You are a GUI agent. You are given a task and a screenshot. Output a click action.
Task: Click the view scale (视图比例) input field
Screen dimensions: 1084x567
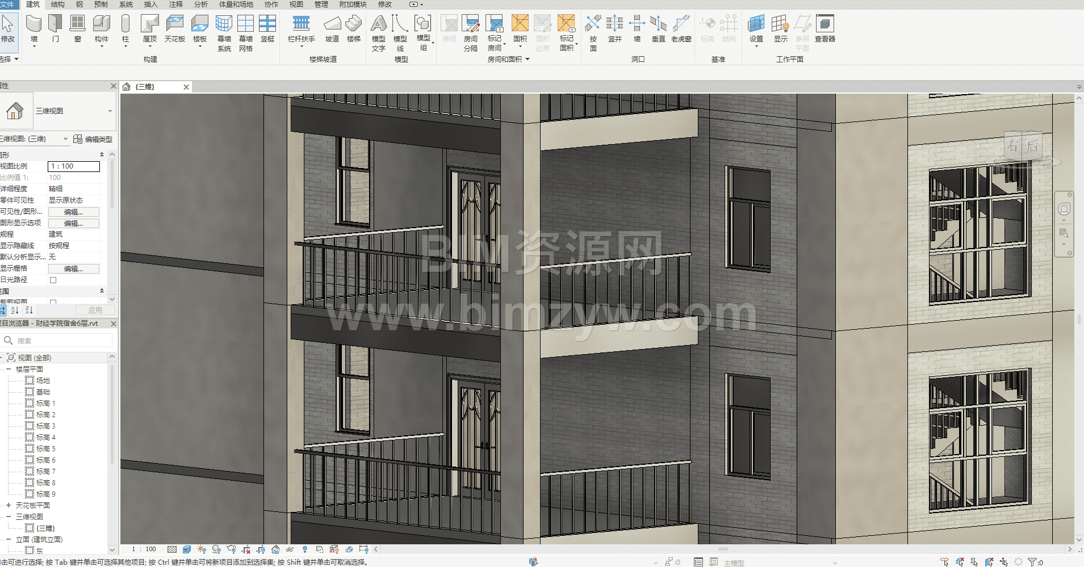point(74,166)
